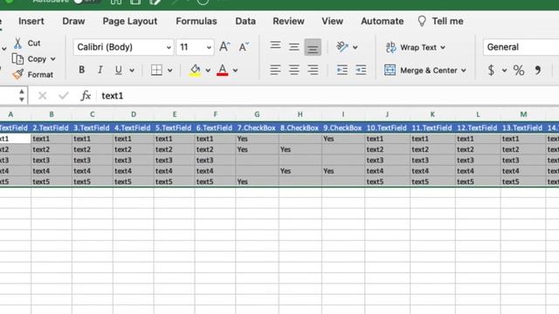The height and width of the screenshot is (314, 559).
Task: Expand underline style dropdown arrow
Action: tap(132, 71)
